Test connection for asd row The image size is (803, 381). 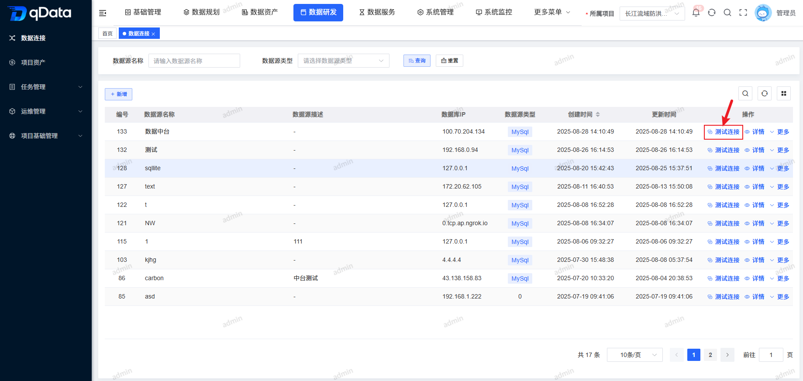(724, 297)
